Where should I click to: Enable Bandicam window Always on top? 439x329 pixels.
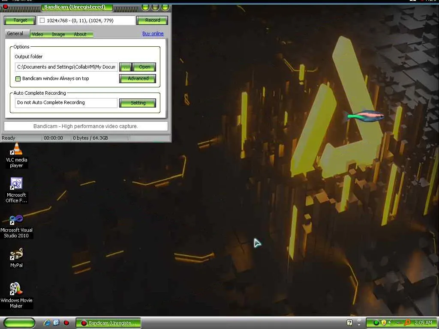click(x=18, y=79)
